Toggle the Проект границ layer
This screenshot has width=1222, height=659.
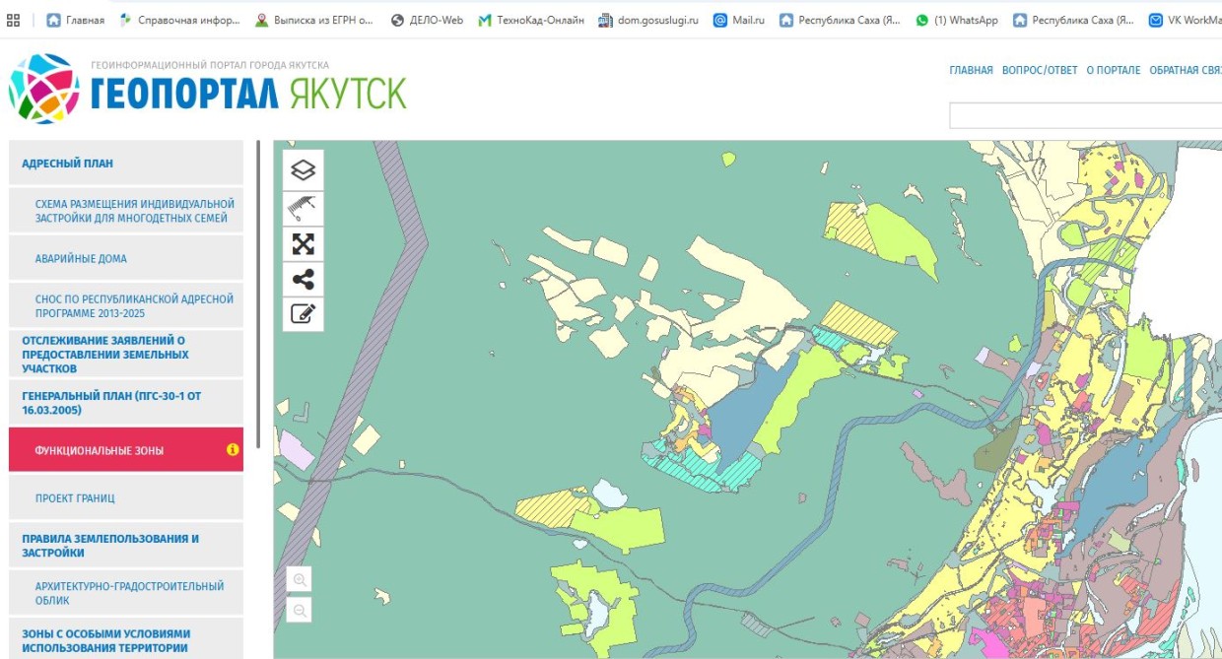click(x=75, y=498)
